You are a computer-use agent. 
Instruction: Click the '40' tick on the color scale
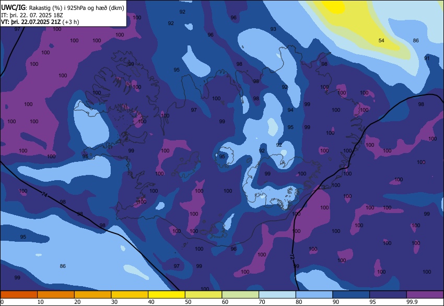(151, 302)
